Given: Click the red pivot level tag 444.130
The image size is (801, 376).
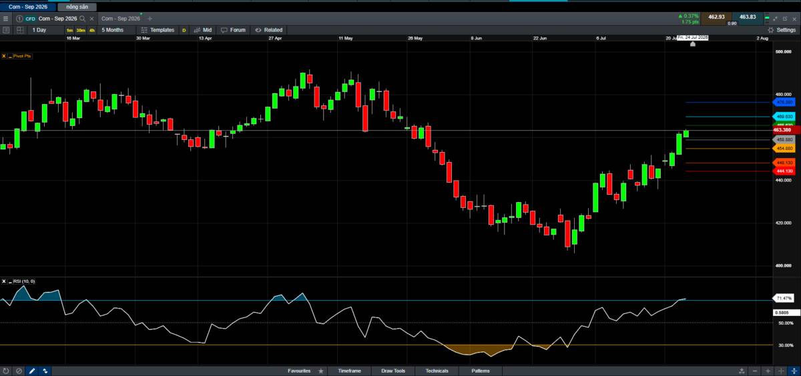Looking at the screenshot, I should click(x=784, y=171).
